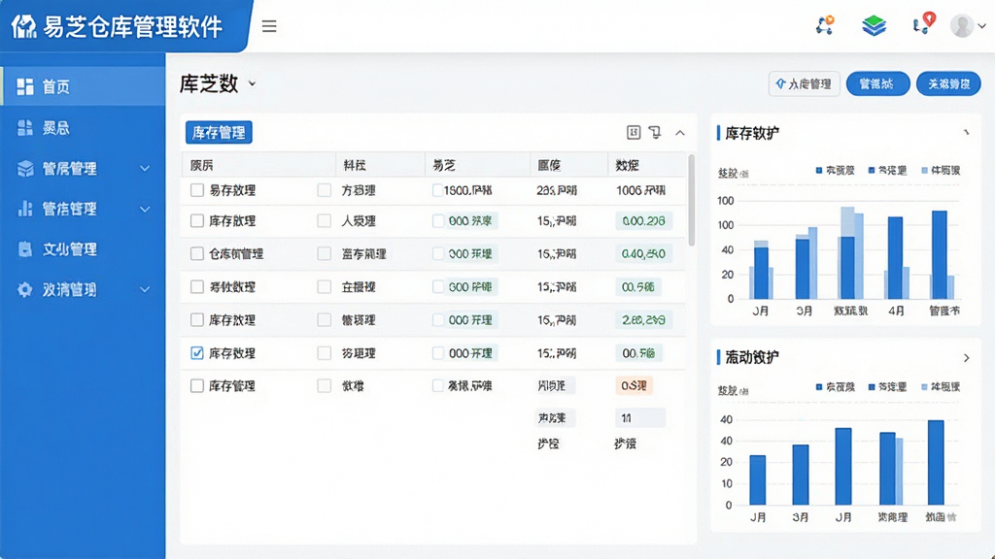
Task: Expand the 流动 panel right chevron
Action: (x=967, y=358)
